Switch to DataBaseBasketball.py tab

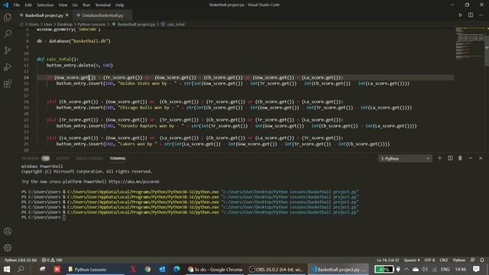[x=102, y=15]
